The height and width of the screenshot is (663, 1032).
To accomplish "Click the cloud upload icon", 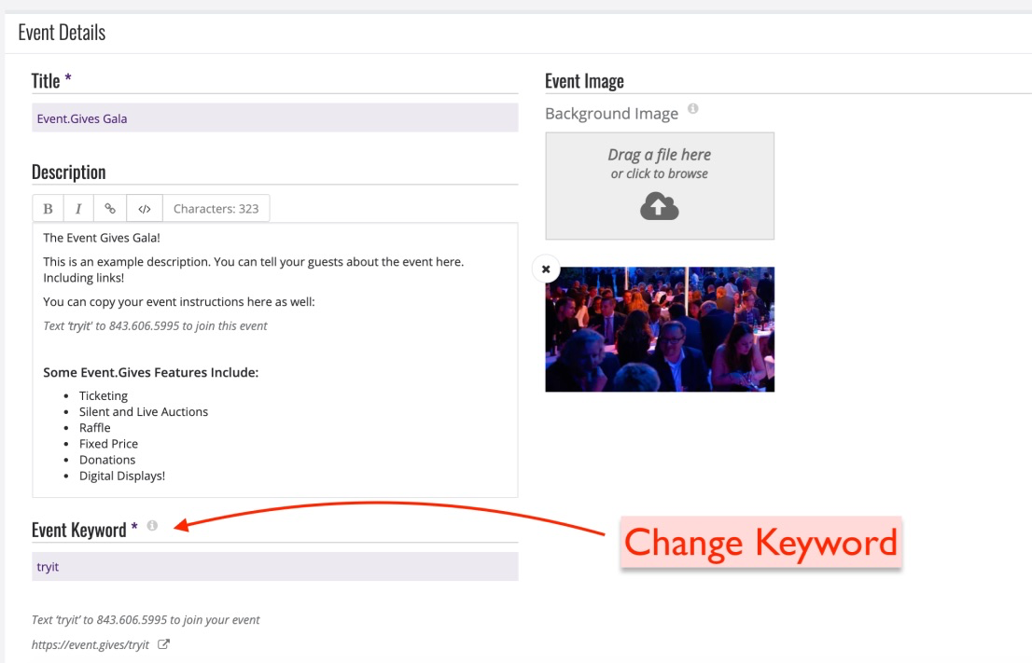I will tap(660, 206).
